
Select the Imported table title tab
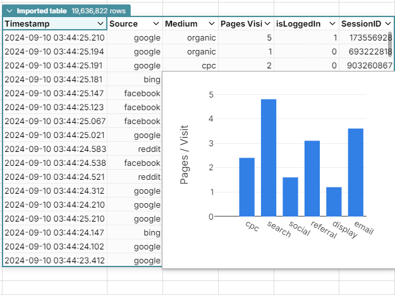click(42, 11)
